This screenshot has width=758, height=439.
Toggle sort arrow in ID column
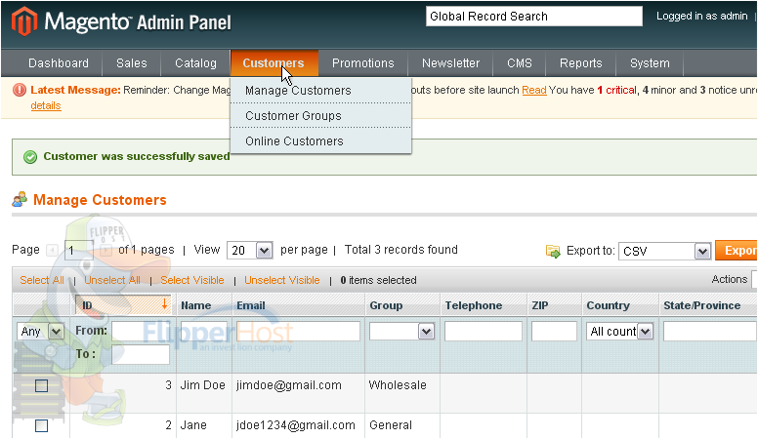(164, 303)
